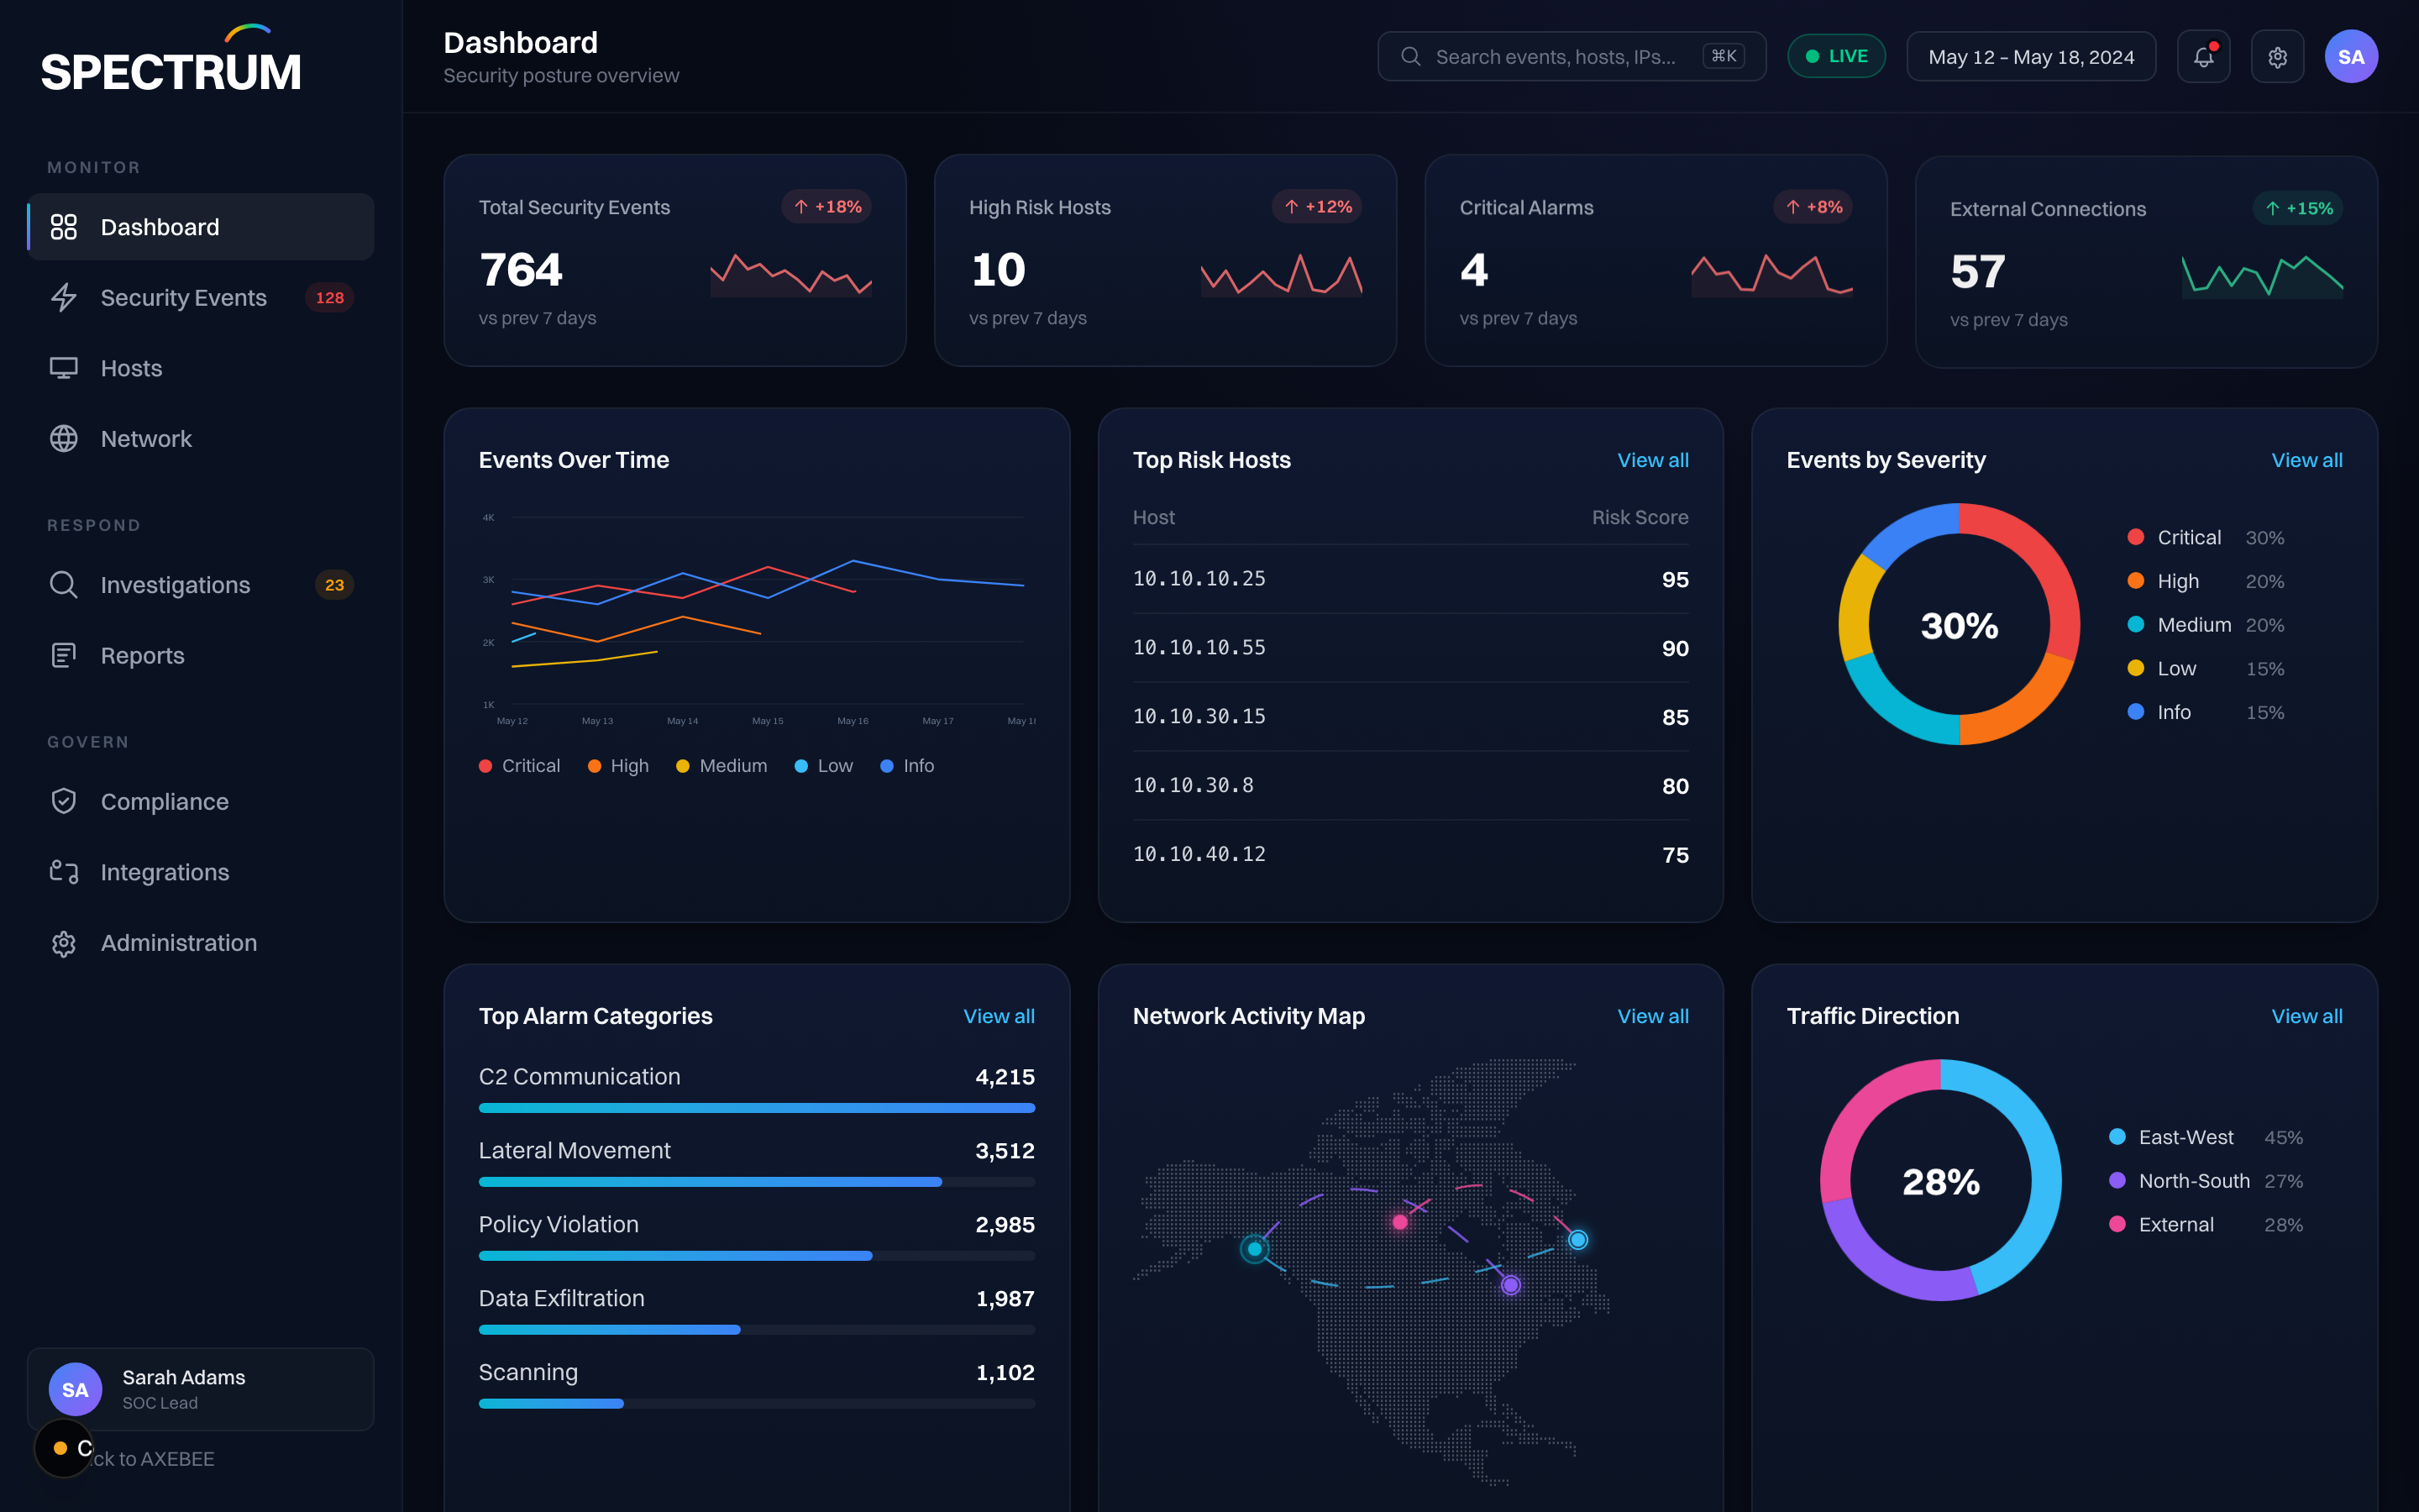Click the C2 Communication progress bar
Screen dimensions: 2419x1512
click(757, 1108)
